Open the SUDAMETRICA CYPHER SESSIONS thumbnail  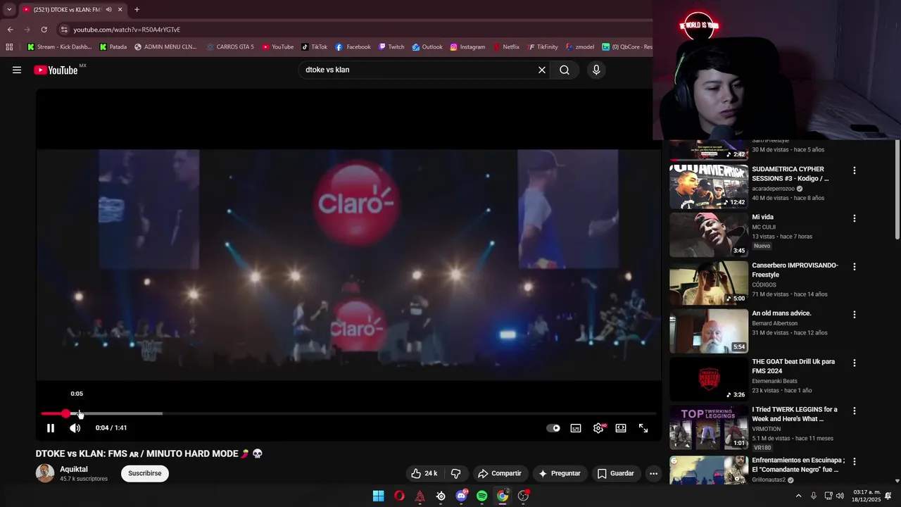[709, 187]
